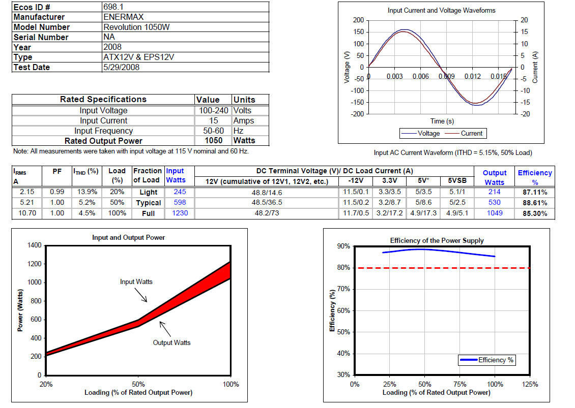Image resolution: width=575 pixels, height=408 pixels.
Task: Select the Rated Output Power value 1050
Action: pos(214,141)
